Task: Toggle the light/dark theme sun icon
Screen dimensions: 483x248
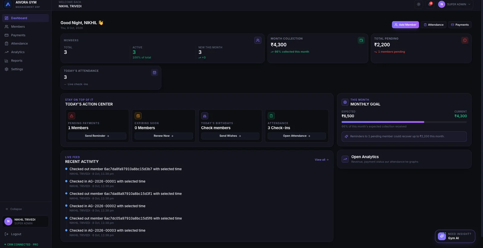Action: [x=418, y=4]
